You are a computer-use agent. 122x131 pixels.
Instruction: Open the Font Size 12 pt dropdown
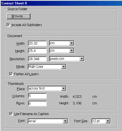point(108,121)
